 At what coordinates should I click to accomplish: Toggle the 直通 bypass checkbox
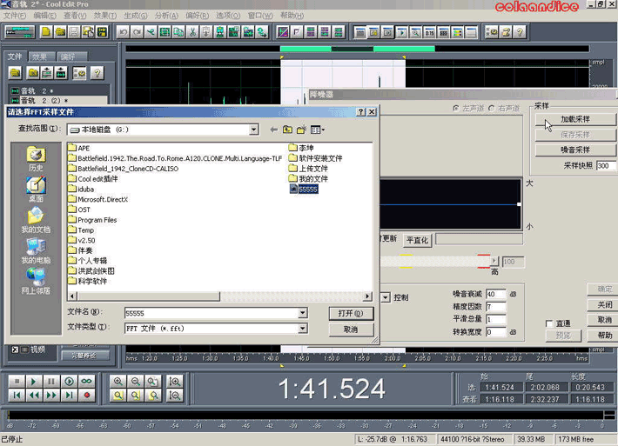pyautogui.click(x=549, y=324)
